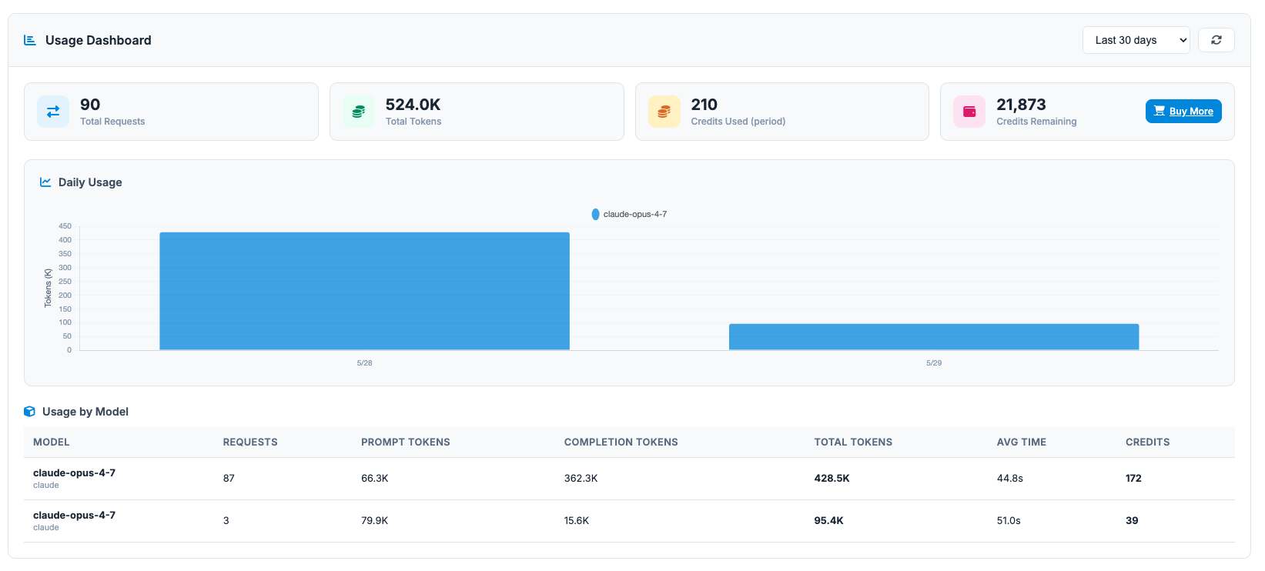Click the 39 credits value
Viewport: 1265px width, 571px height.
pyautogui.click(x=1132, y=521)
